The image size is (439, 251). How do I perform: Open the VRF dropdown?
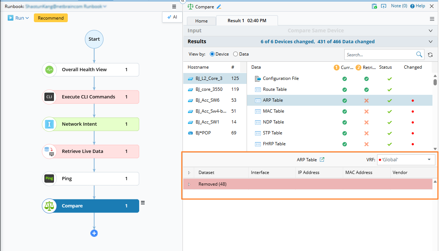429,159
